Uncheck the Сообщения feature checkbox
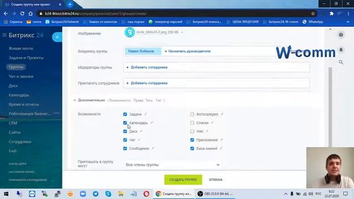 [125, 149]
